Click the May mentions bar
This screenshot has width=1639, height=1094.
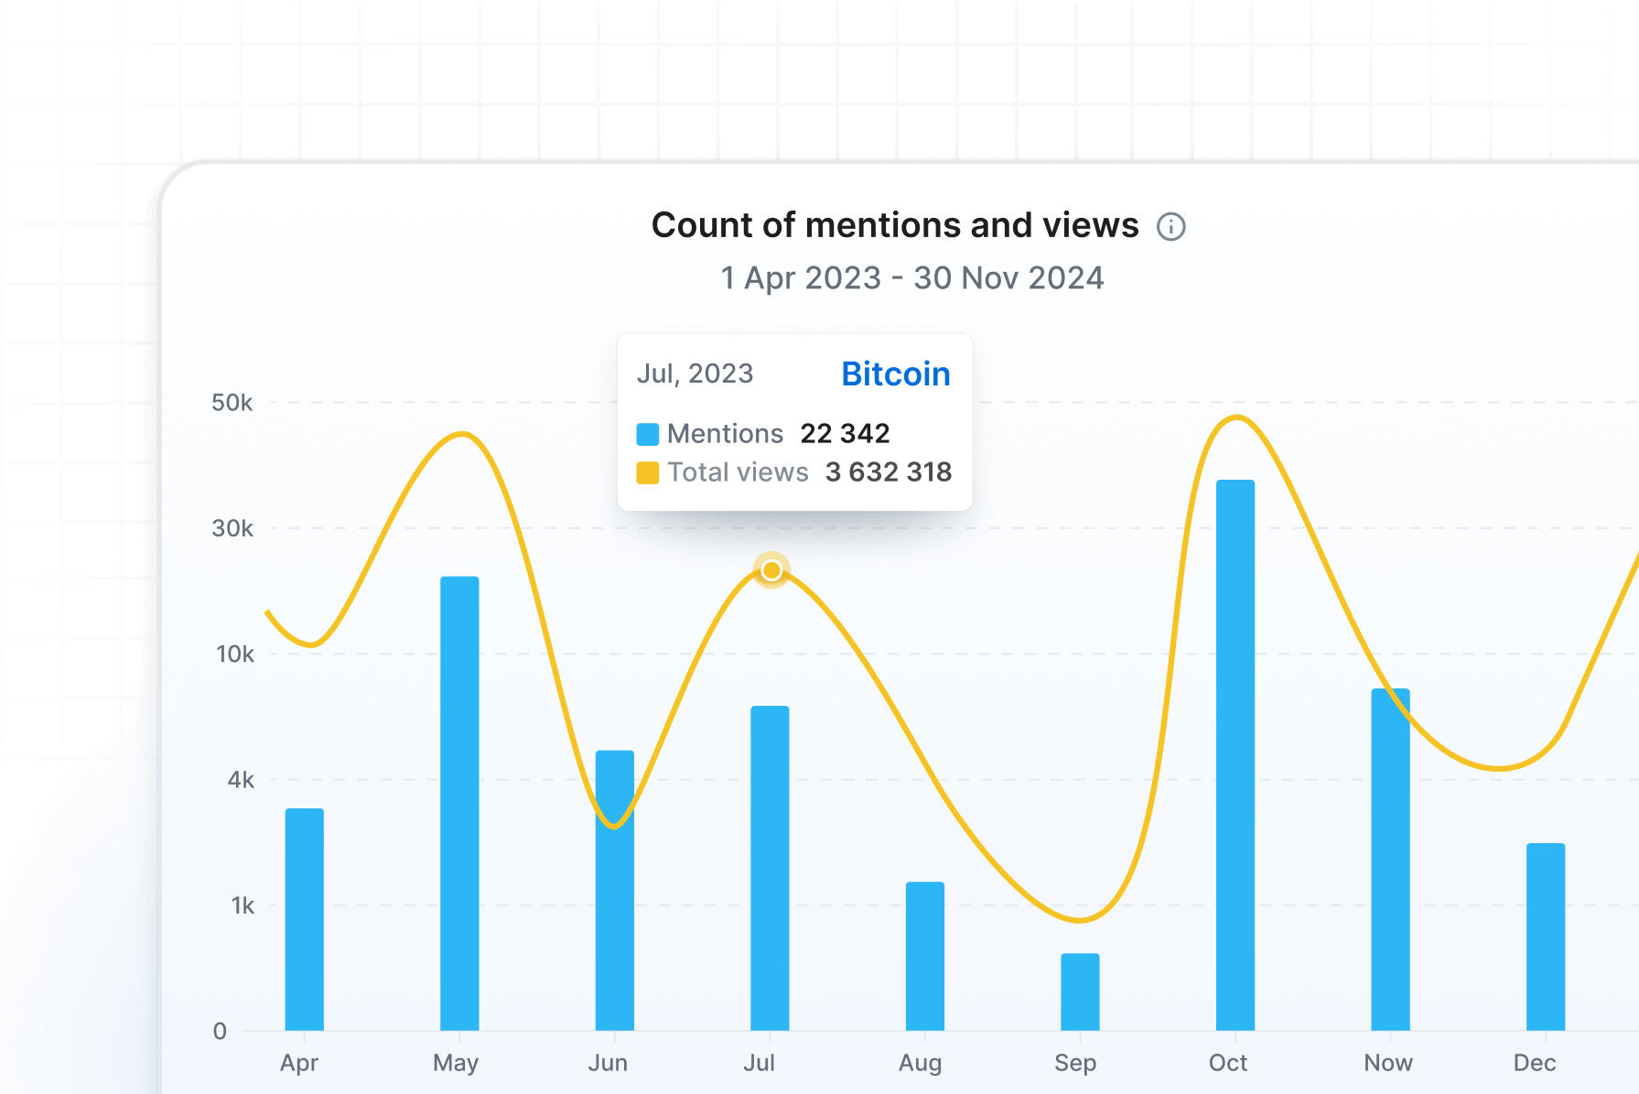coord(459,803)
